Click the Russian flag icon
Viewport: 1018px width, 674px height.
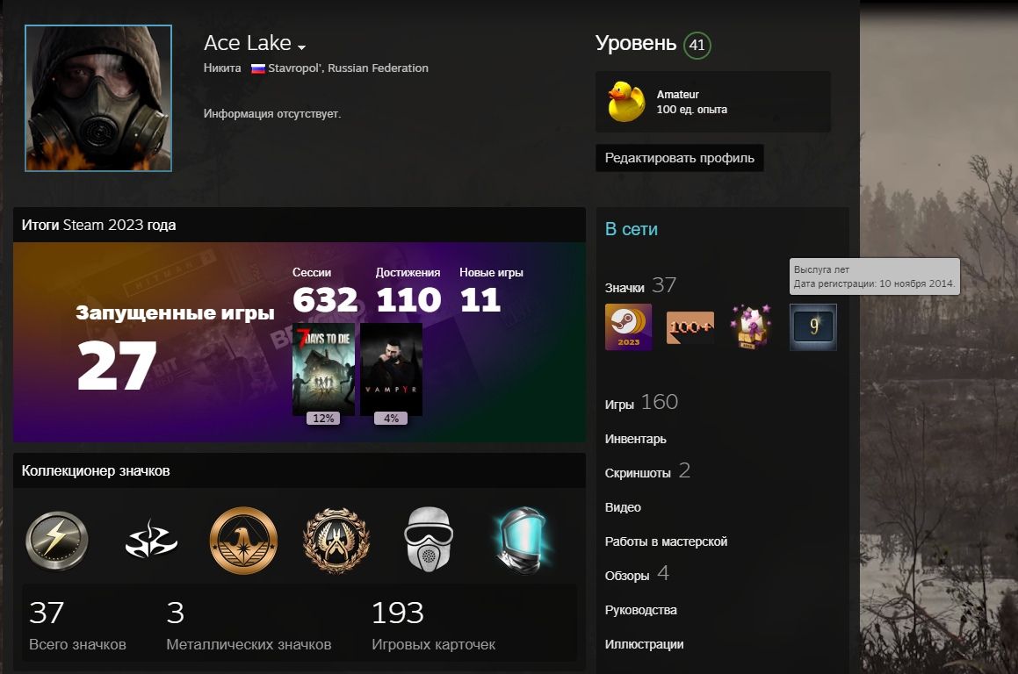tap(257, 68)
